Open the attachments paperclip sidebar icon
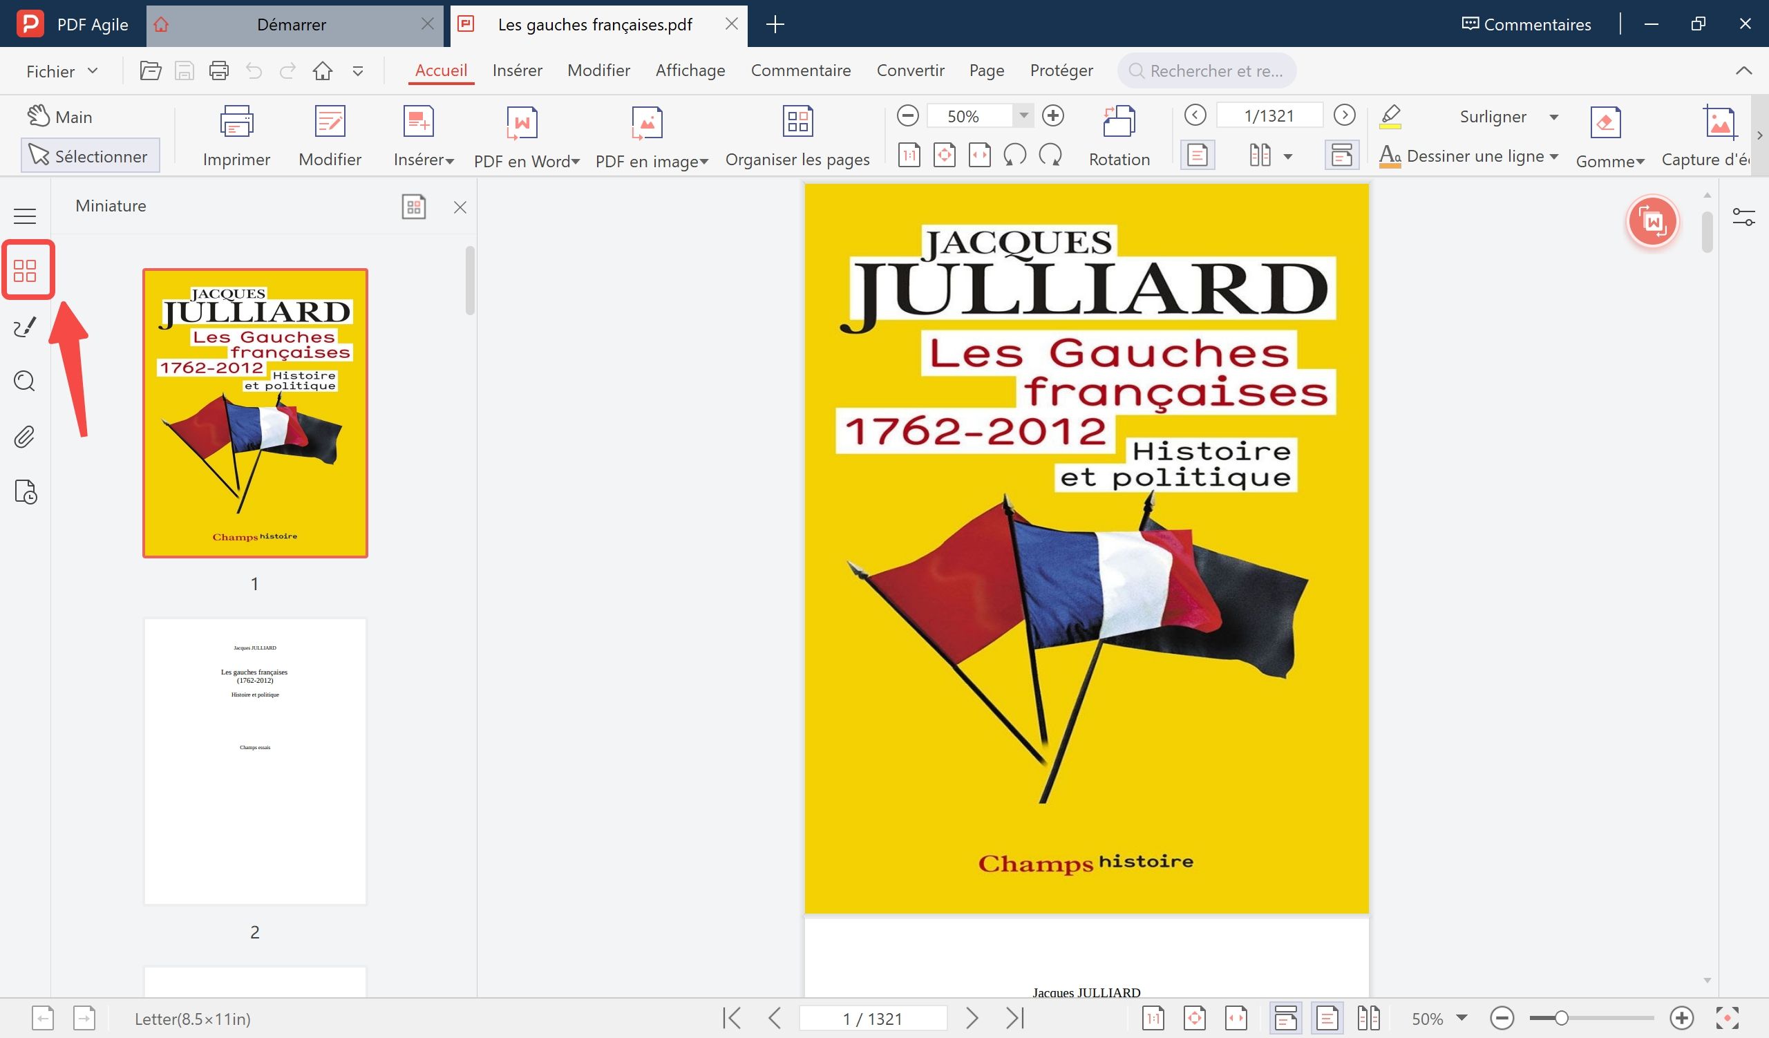 click(x=26, y=437)
